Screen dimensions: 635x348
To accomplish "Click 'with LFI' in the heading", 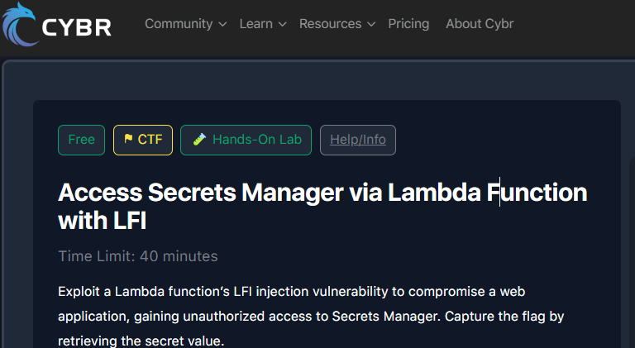I will pos(102,221).
